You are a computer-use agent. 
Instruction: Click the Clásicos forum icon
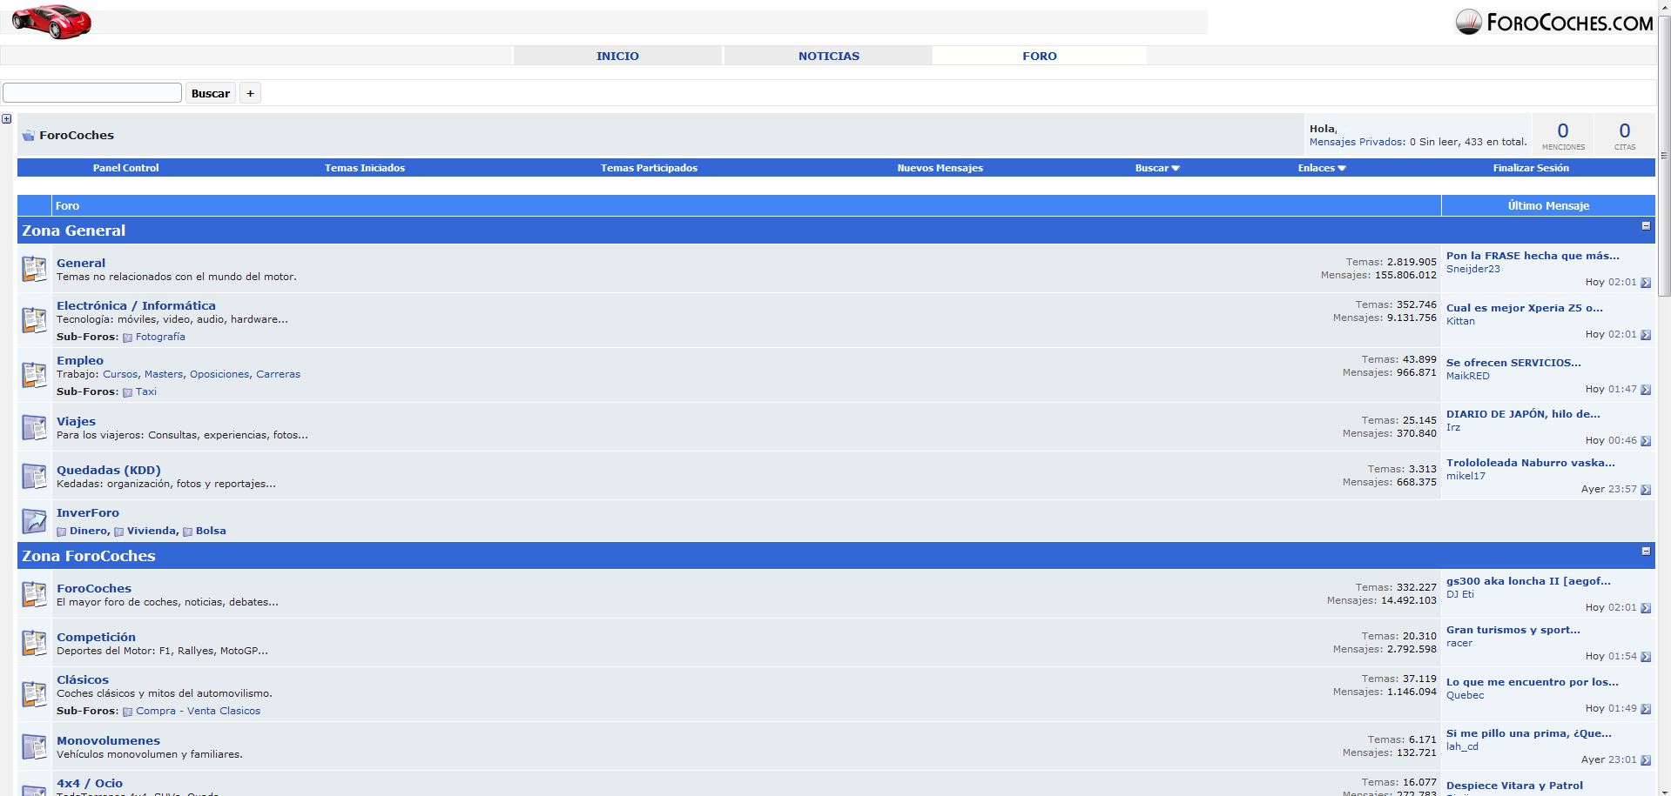34,694
